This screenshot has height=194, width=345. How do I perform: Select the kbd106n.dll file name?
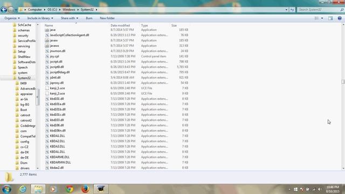(58, 130)
